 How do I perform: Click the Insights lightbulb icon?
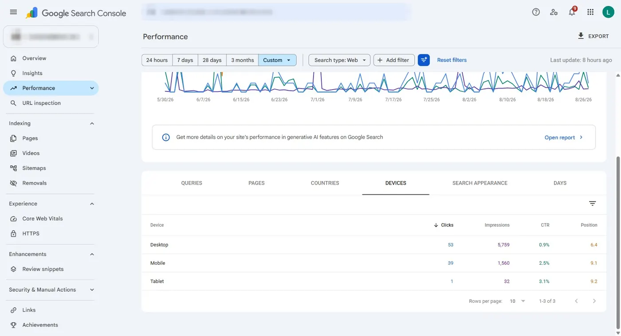pos(13,73)
